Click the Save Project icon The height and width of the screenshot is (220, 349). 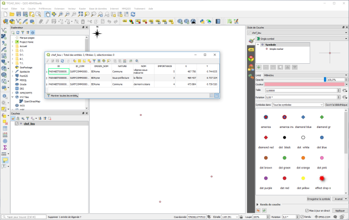(x=19, y=14)
